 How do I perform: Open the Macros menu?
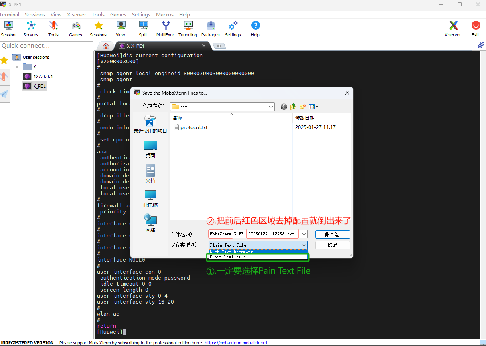tap(165, 14)
